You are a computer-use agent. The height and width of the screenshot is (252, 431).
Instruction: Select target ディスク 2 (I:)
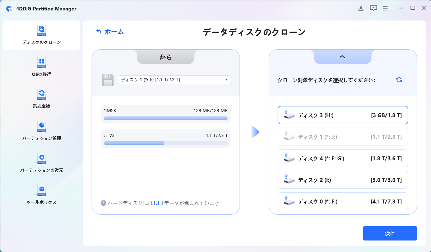pyautogui.click(x=343, y=180)
